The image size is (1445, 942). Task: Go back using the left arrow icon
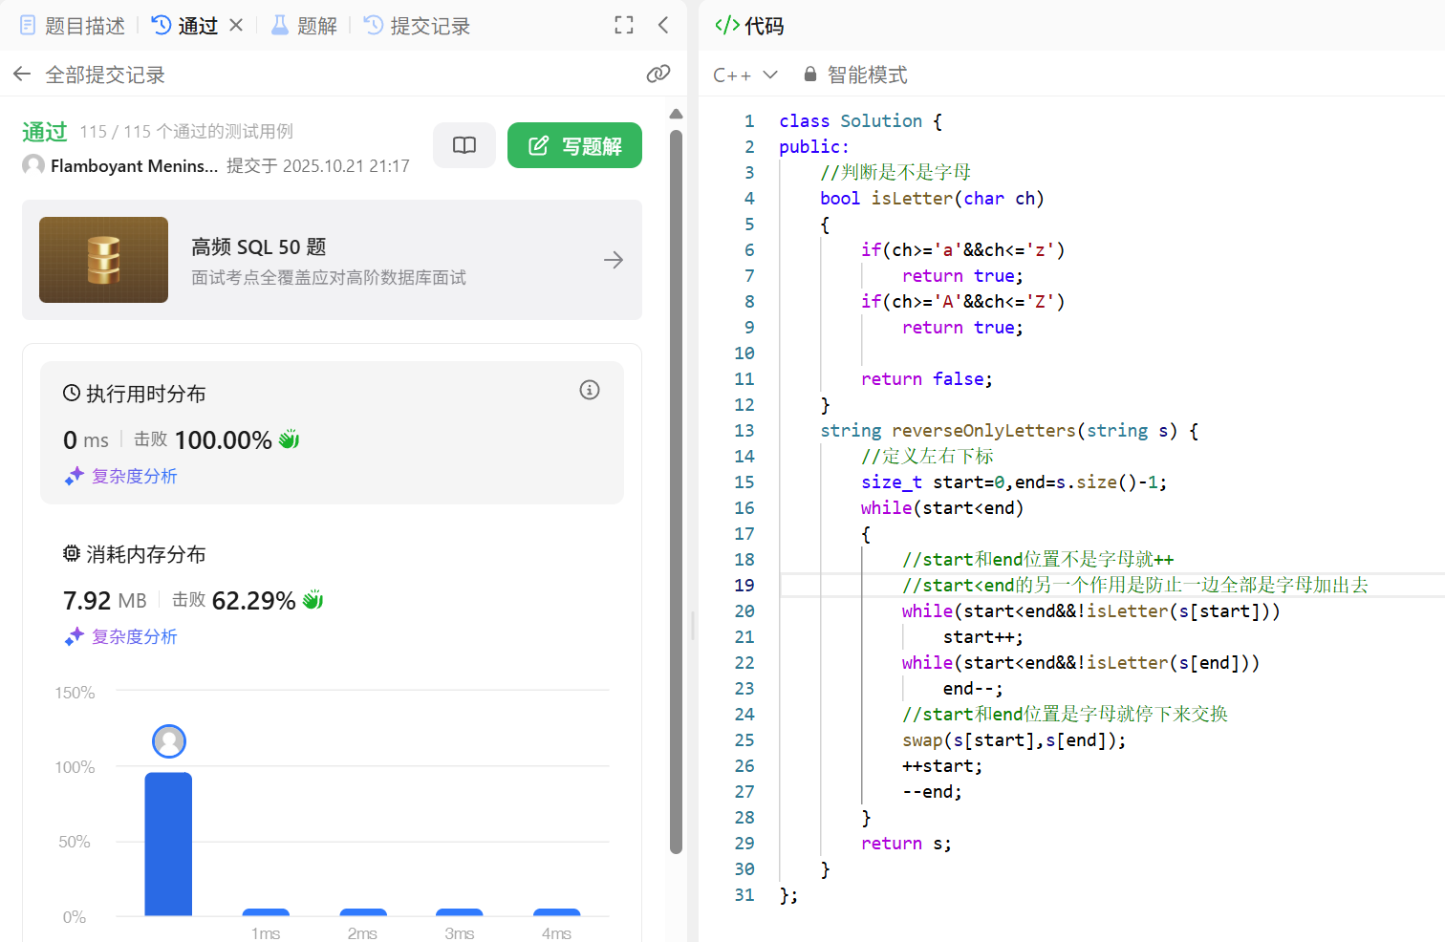[x=22, y=75]
